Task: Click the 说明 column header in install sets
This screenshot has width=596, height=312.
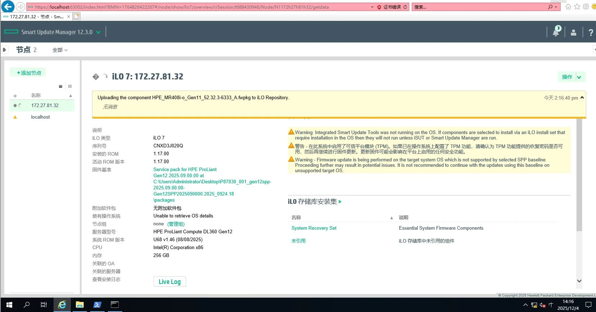Action: click(403, 217)
